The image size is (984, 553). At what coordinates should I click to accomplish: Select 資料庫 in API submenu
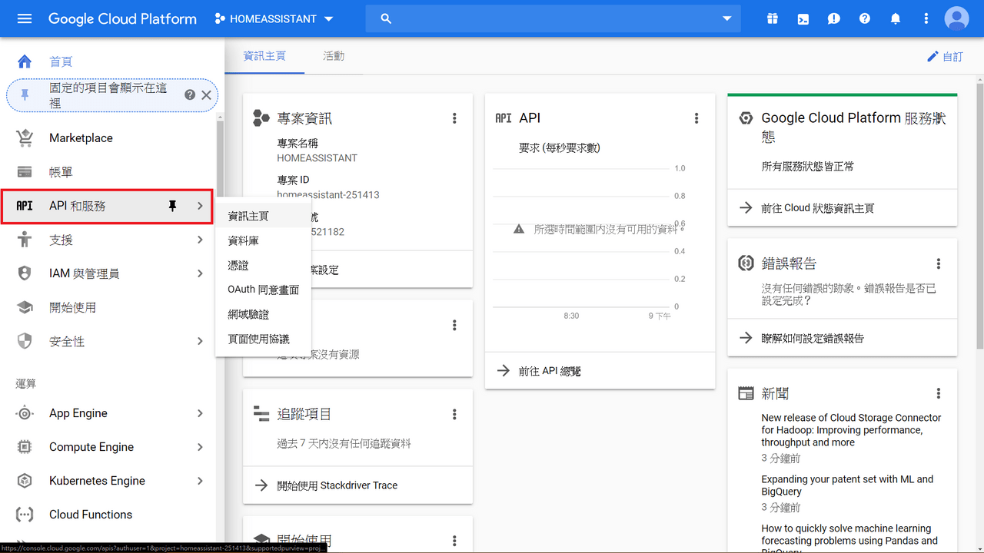(x=263, y=241)
